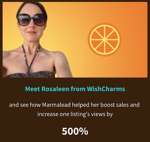
Task: Open the 'Meet Rosaleen from WishCharms' heading link
Action: tap(75, 89)
